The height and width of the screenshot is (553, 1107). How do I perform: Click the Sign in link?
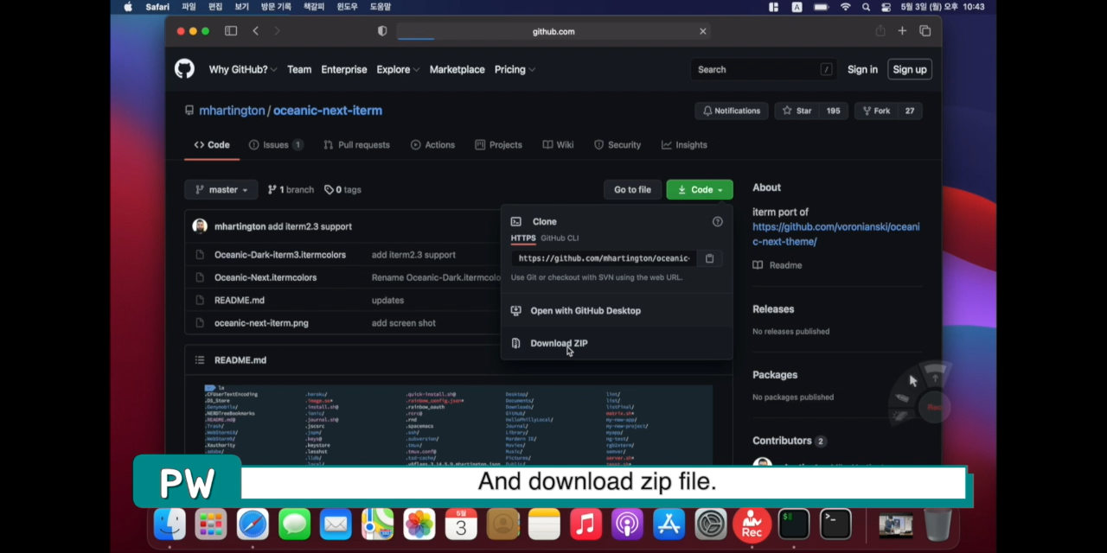tap(862, 69)
